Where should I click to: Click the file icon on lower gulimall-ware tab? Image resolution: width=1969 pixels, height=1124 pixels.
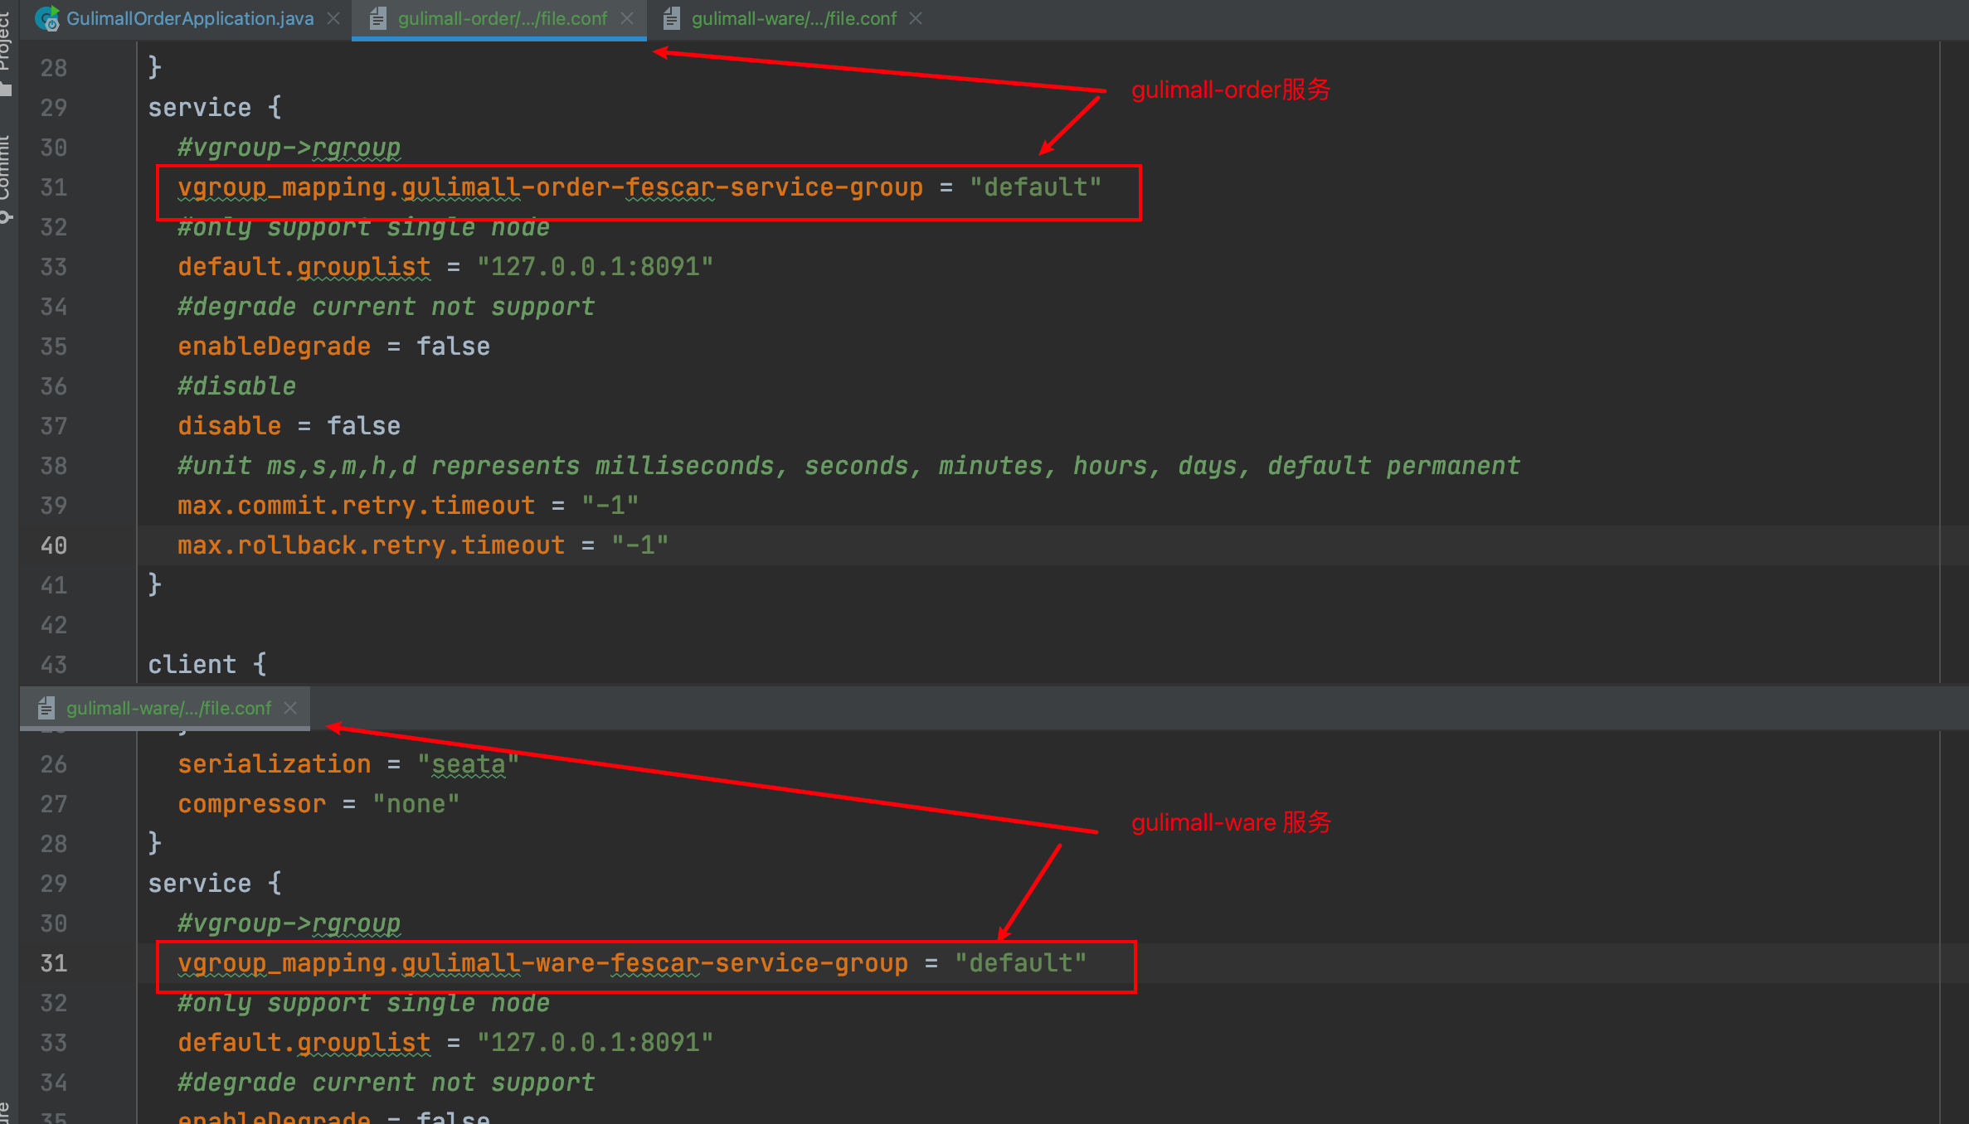[46, 708]
